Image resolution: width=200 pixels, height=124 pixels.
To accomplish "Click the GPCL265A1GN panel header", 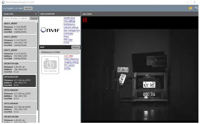I will pyautogui.click(x=60, y=14).
